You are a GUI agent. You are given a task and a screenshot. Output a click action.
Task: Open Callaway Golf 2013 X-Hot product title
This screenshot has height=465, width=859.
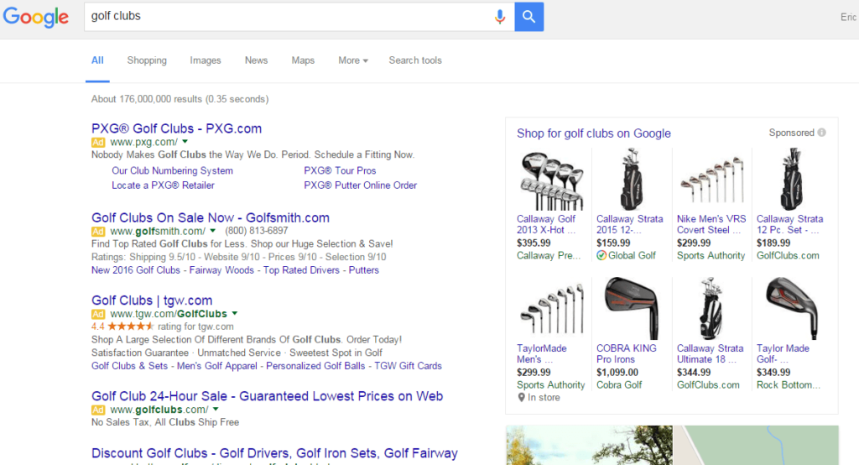546,224
